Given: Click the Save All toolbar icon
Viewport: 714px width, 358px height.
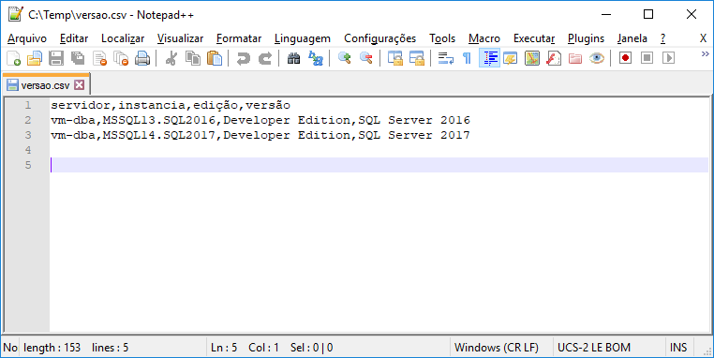Looking at the screenshot, I should pos(78,58).
